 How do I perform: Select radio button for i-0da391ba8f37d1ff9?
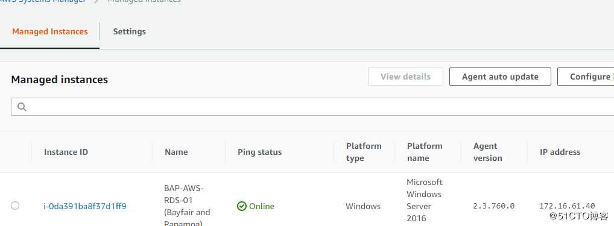pyautogui.click(x=15, y=206)
